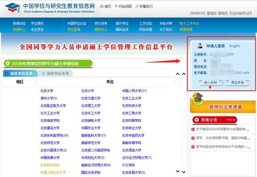Switch to the 接受学科名单 tab
The height and width of the screenshot is (177, 257).
tap(55, 73)
